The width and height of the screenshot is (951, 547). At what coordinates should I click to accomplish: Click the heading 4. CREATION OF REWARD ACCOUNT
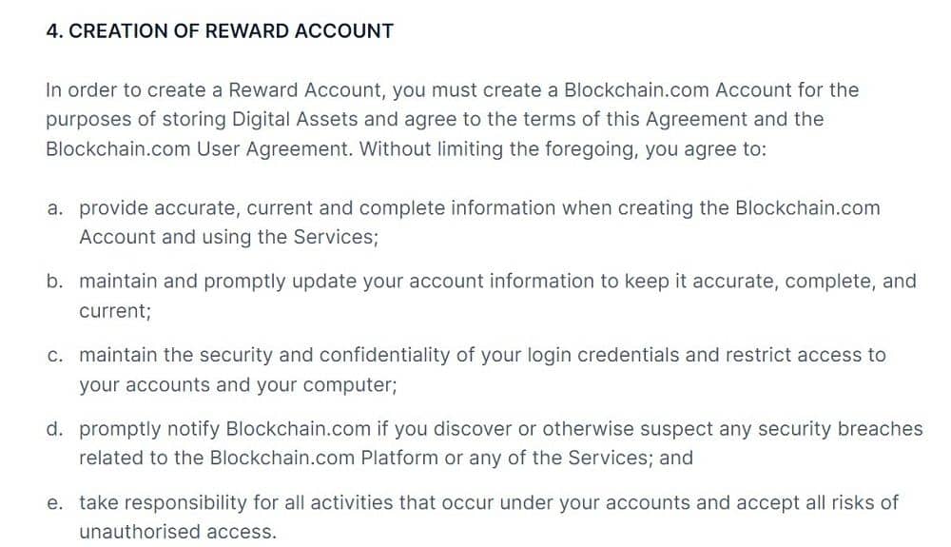click(x=220, y=31)
